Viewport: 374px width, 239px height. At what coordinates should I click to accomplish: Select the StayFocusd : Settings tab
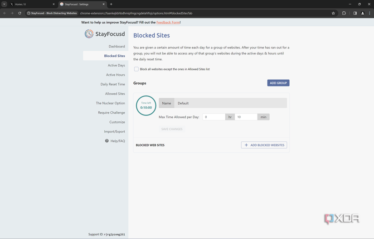[x=83, y=4]
